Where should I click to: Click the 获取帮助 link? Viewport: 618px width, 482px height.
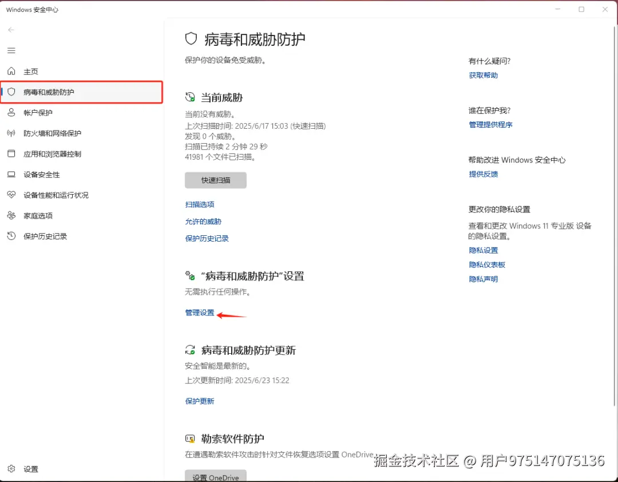tap(483, 75)
